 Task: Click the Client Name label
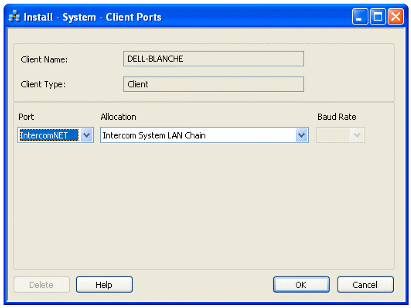44,59
